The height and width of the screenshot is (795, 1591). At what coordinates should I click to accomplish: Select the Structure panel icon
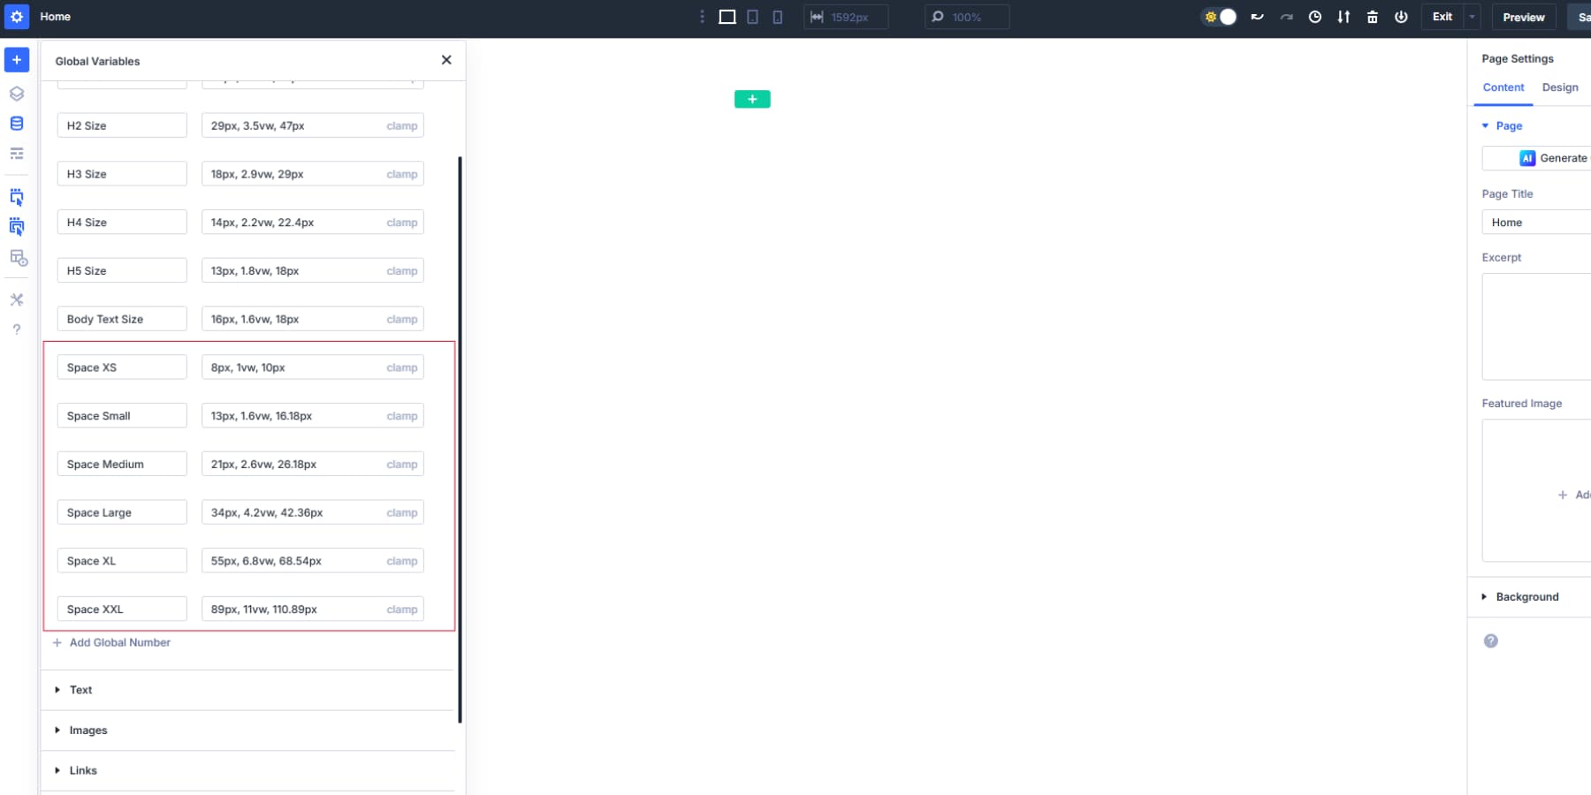click(x=16, y=93)
